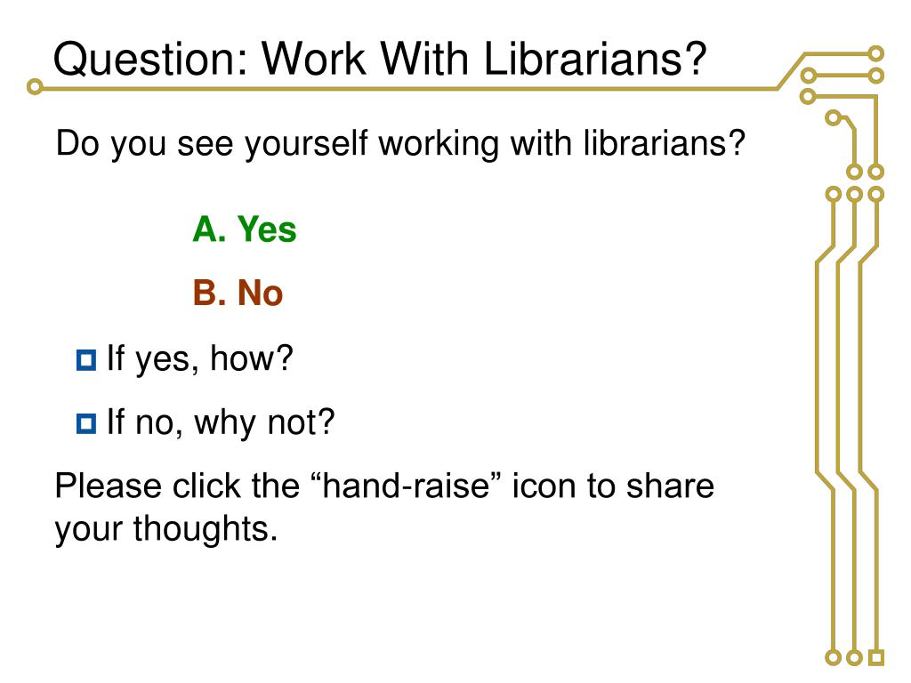Click the topmost gold circuit node in upper-right corner
This screenshot has width=911, height=683.
pyautogui.click(x=876, y=54)
